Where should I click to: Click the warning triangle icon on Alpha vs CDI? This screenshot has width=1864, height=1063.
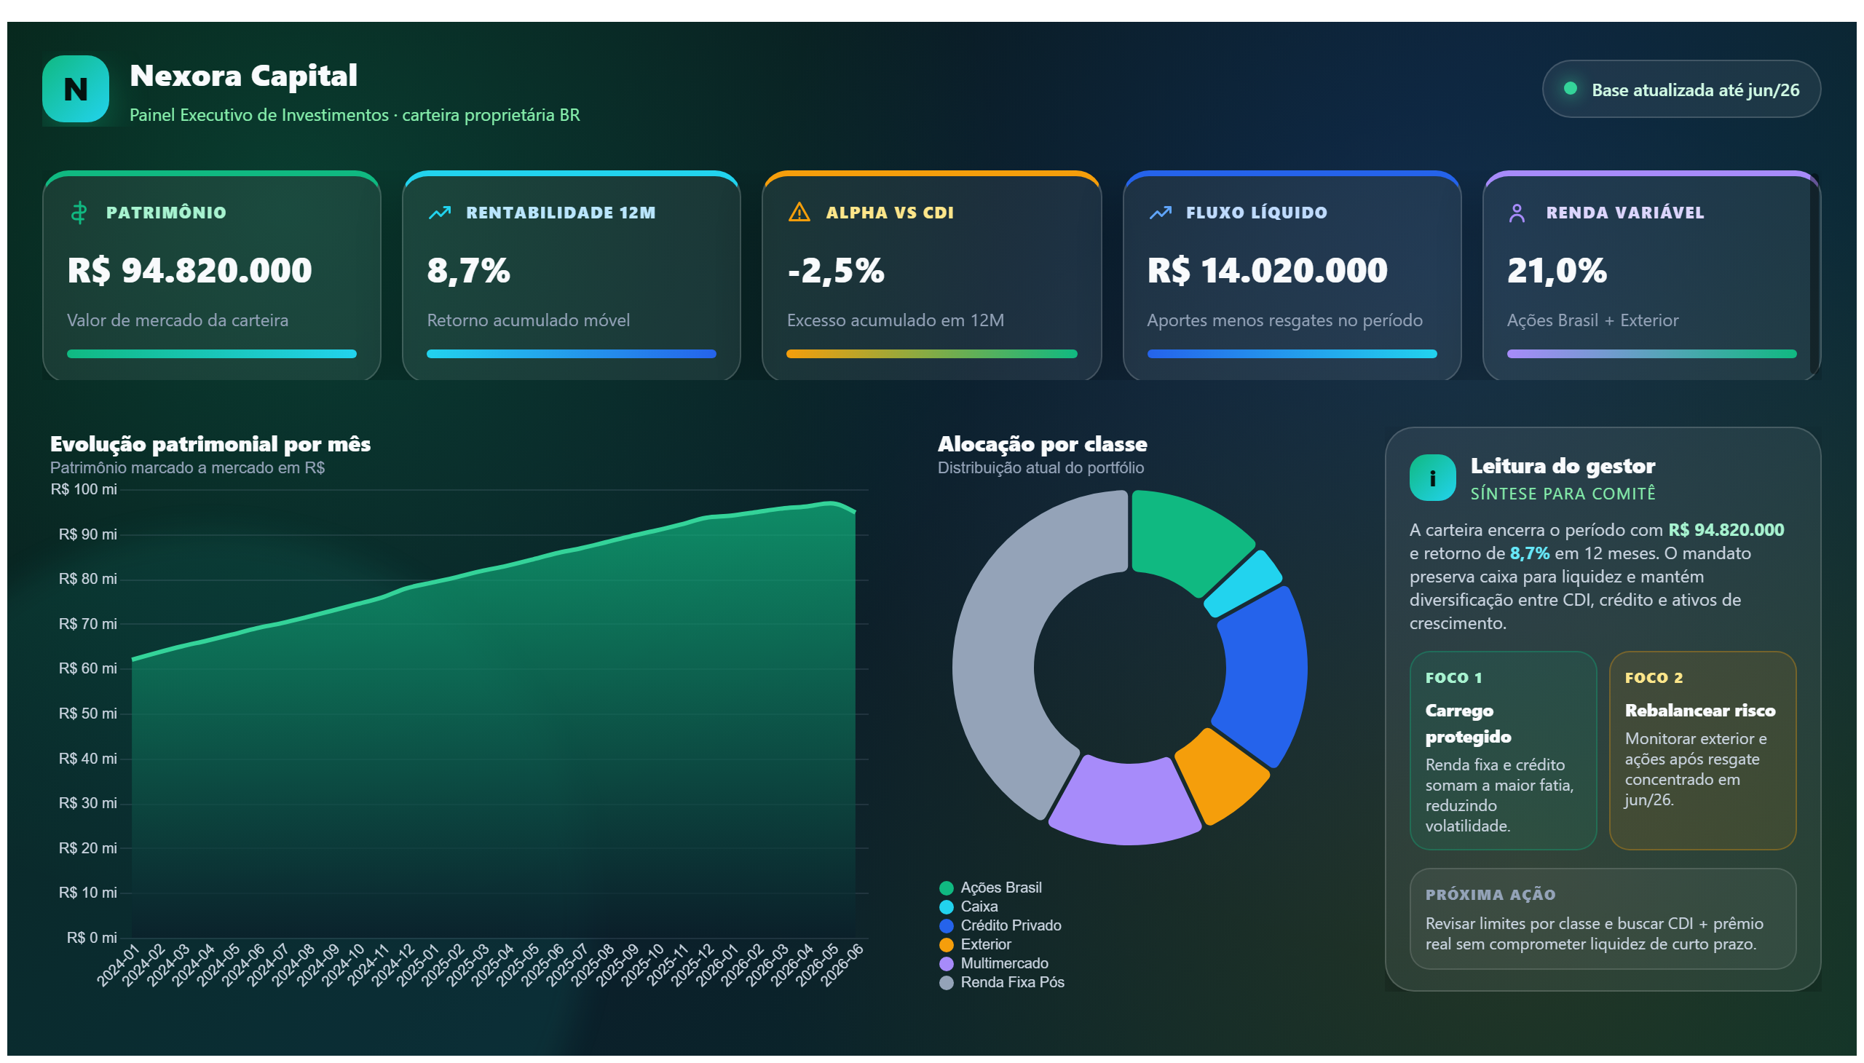tap(799, 213)
